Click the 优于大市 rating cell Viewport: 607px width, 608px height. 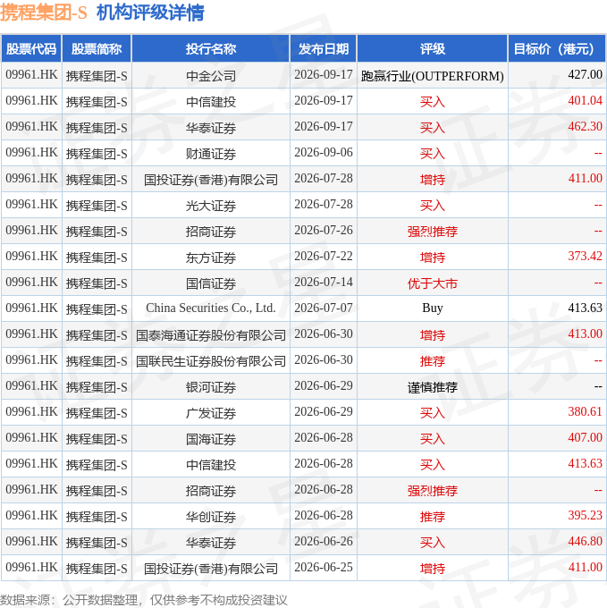[432, 283]
